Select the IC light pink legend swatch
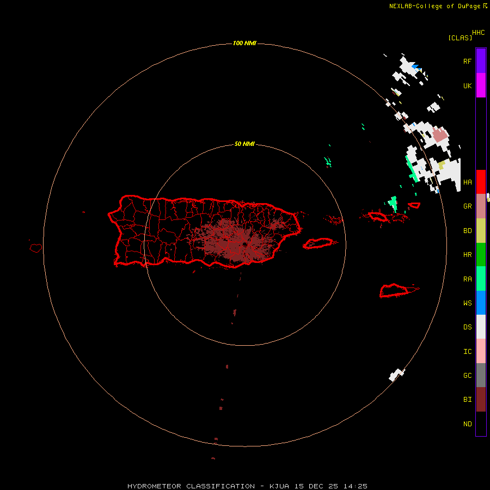The height and width of the screenshot is (490, 490). 481,351
